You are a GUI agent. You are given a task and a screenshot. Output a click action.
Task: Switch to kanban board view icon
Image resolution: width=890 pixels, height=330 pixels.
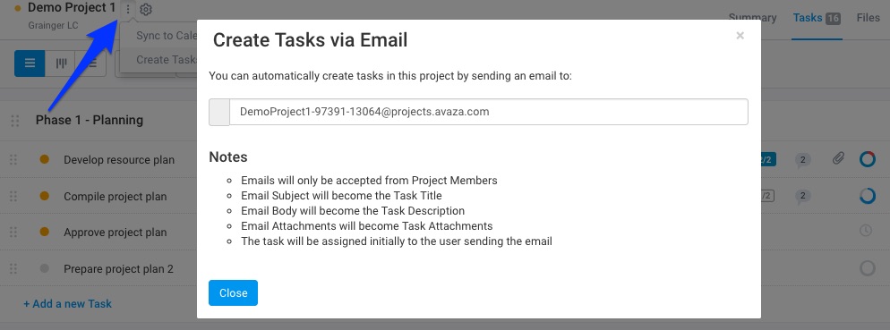tap(61, 63)
